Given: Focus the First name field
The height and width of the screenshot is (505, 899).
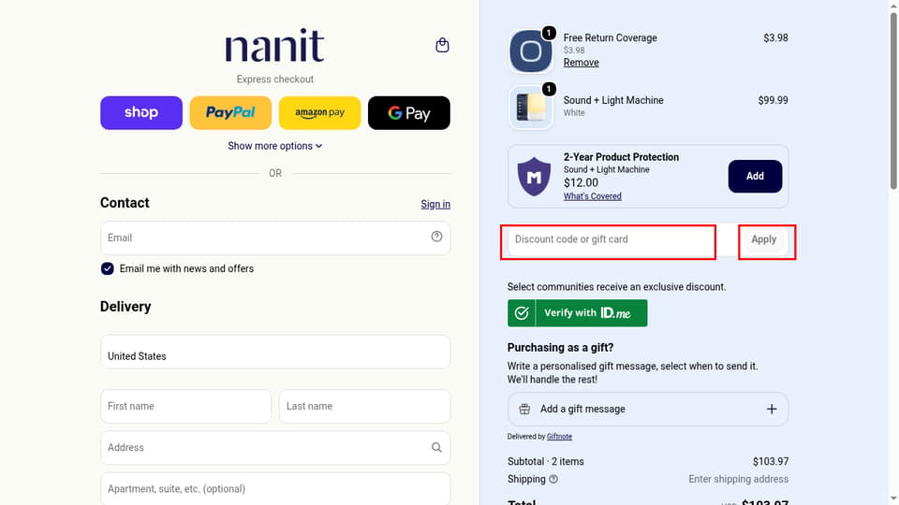Looking at the screenshot, I should point(185,407).
